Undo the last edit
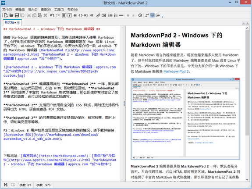The width and height of the screenshot is (252, 189). point(52,15)
